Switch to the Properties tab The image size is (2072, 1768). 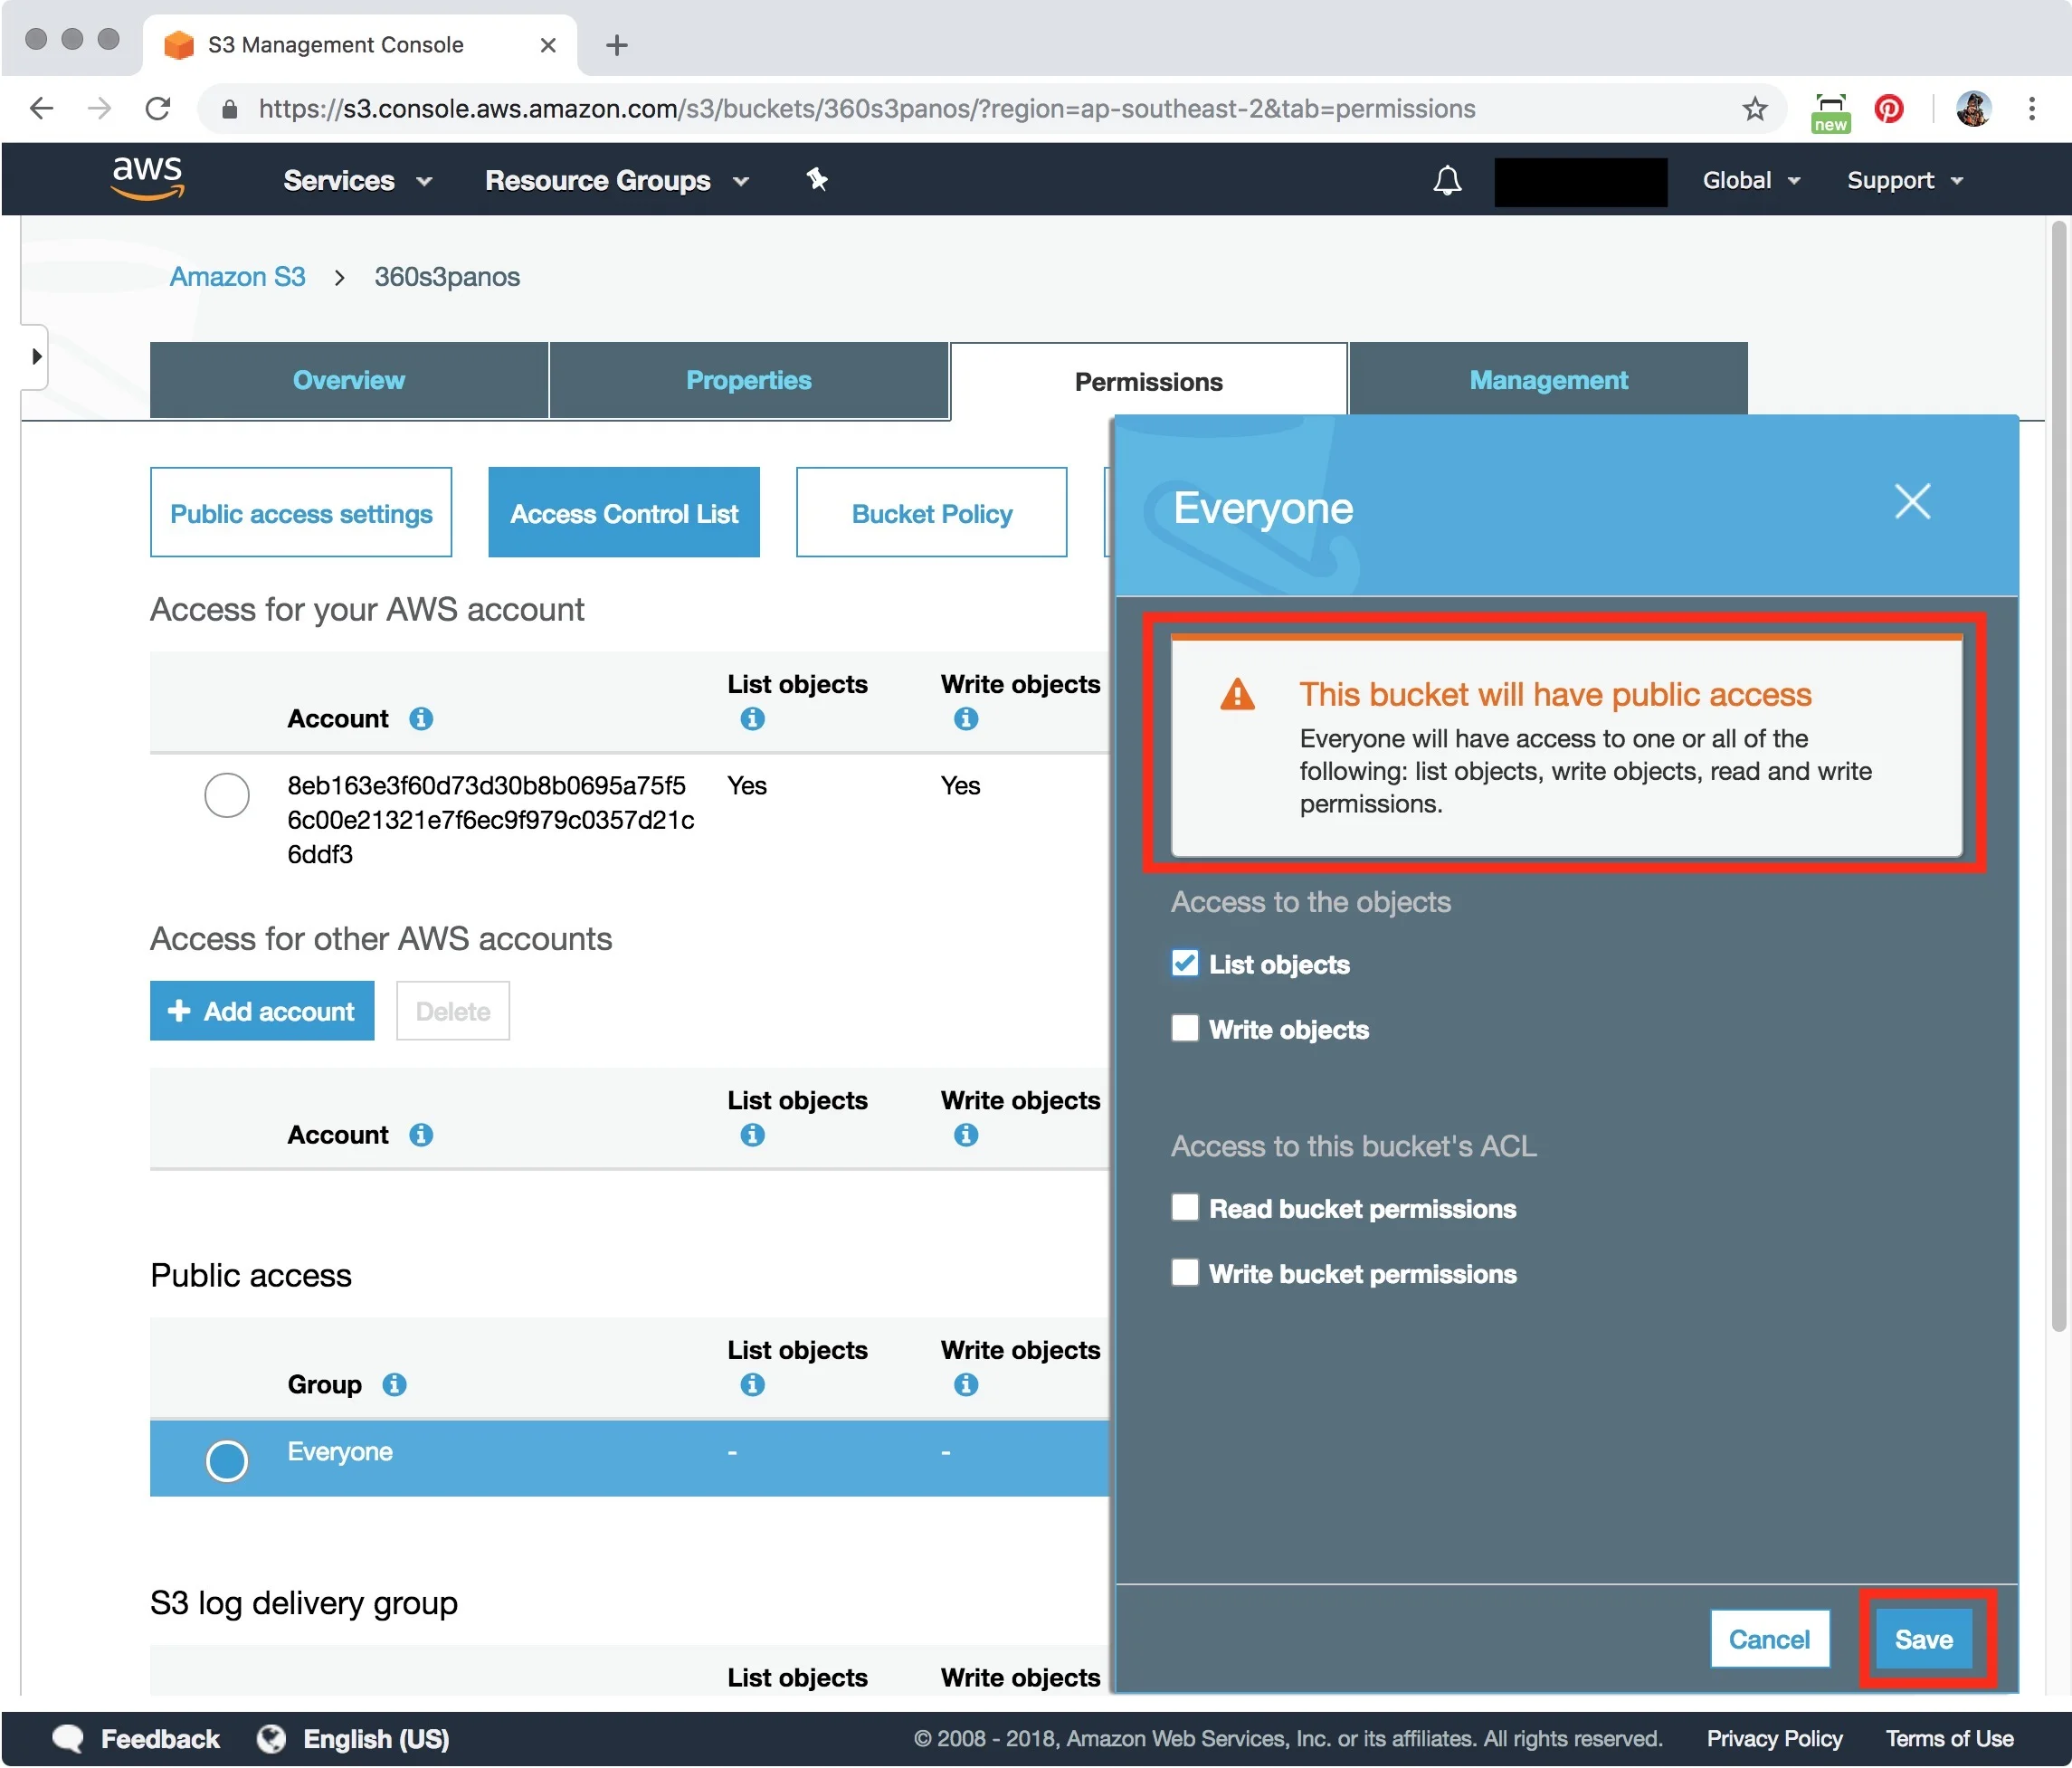tap(748, 380)
